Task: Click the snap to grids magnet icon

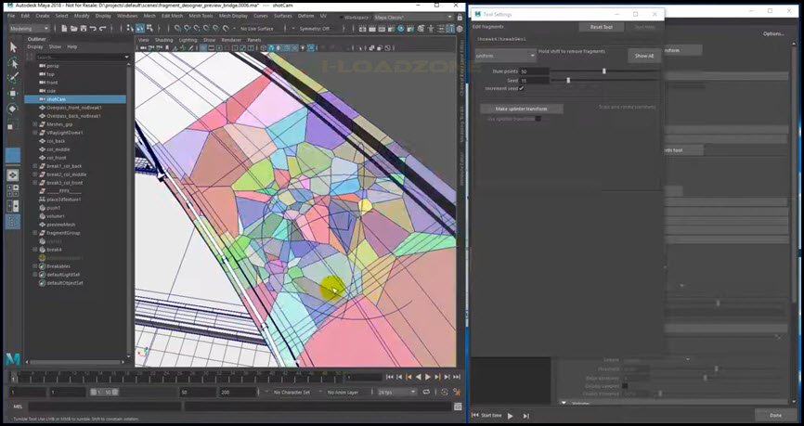Action: (177, 29)
